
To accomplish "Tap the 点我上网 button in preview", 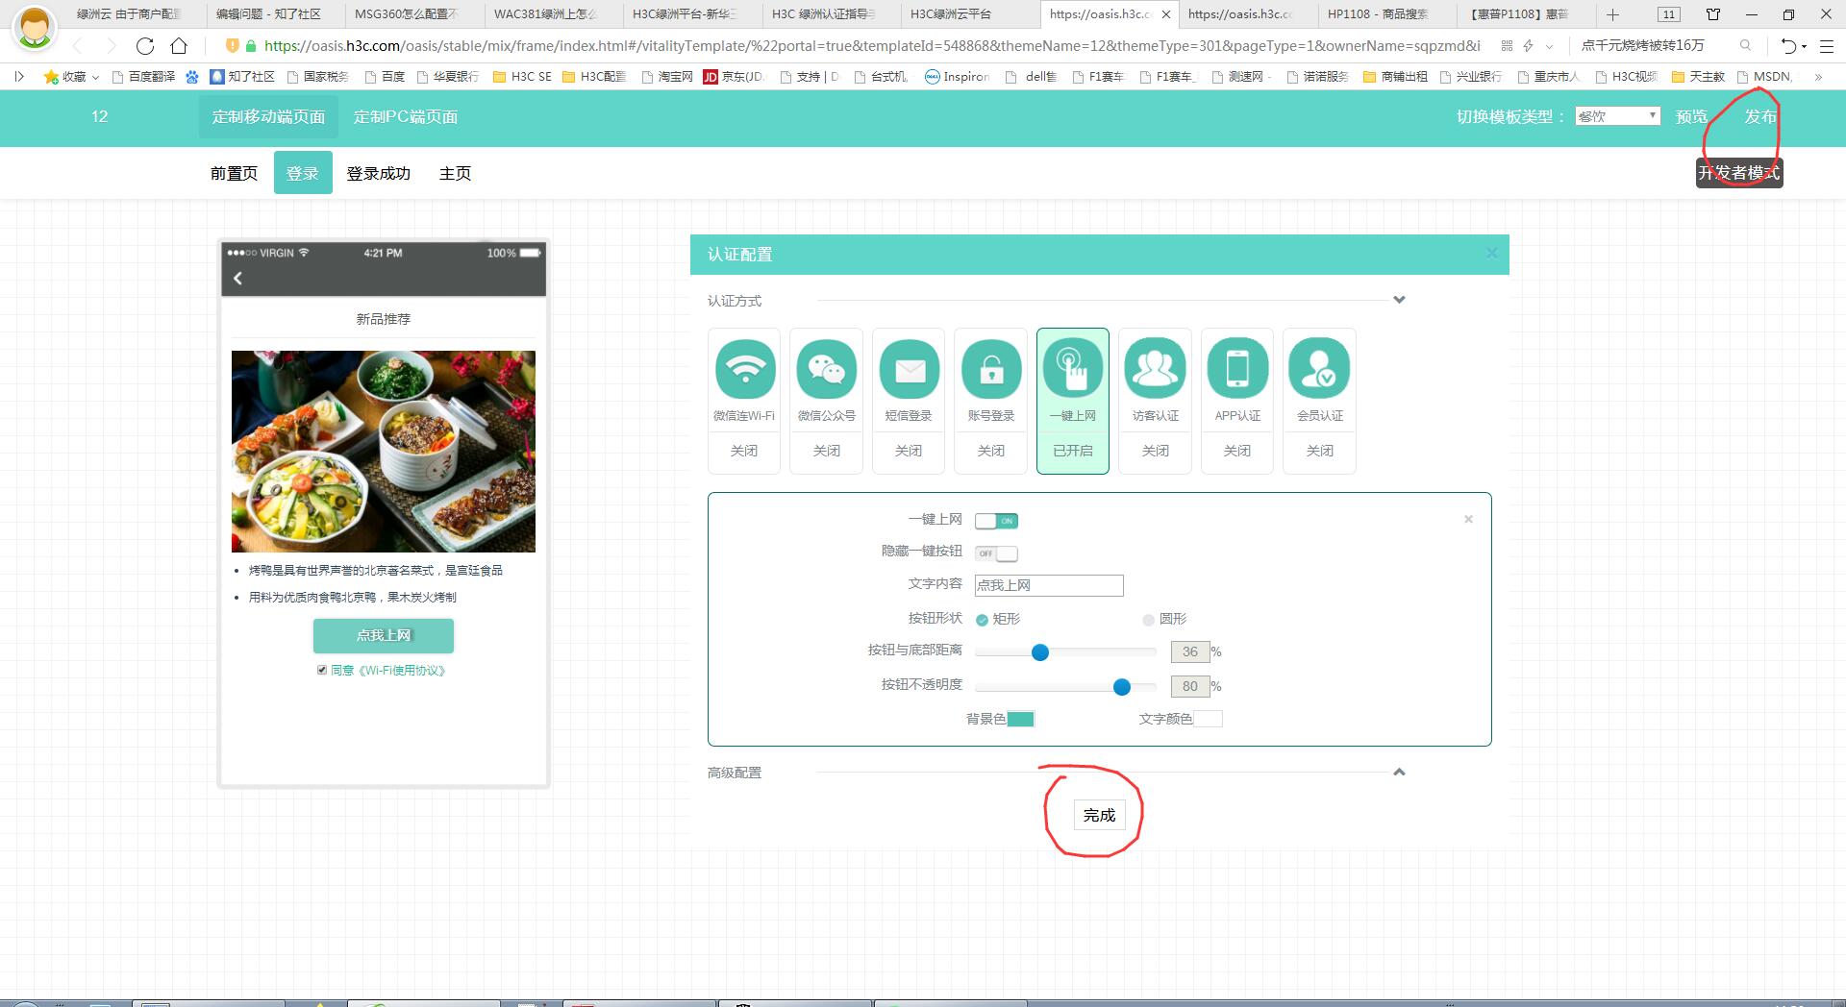I will 384,635.
